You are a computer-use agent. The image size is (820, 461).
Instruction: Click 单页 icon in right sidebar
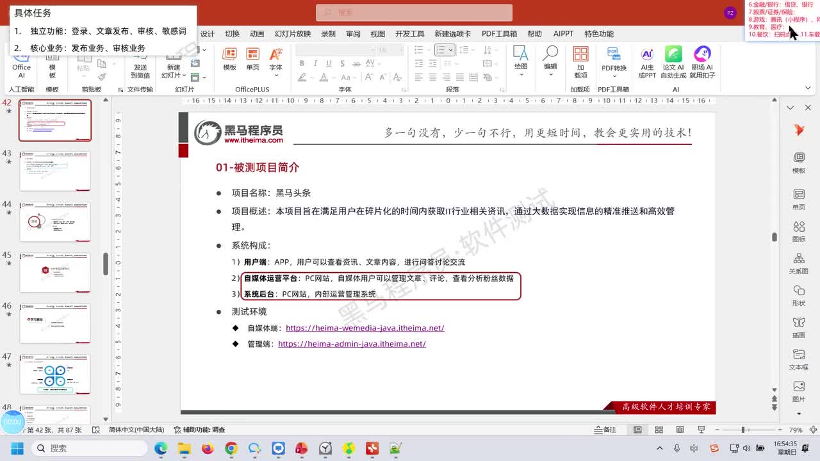[x=799, y=199]
